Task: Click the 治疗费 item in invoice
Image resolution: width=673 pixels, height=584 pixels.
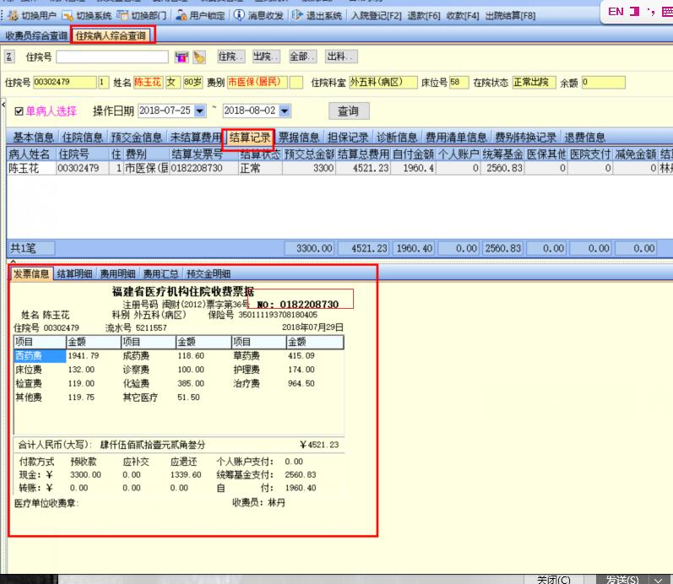Action: 247,383
